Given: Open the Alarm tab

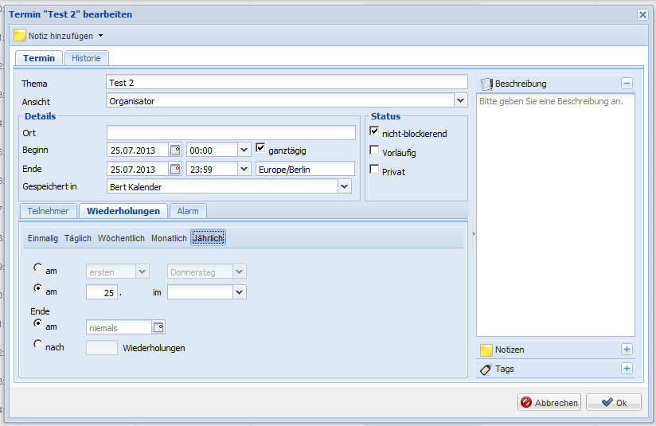Looking at the screenshot, I should pyautogui.click(x=188, y=211).
